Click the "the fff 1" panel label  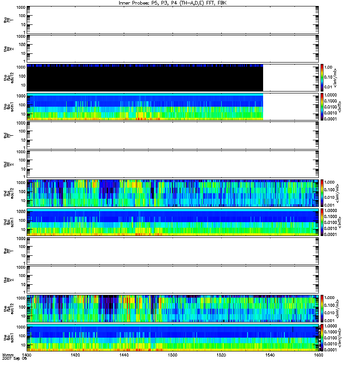[x=9, y=251]
